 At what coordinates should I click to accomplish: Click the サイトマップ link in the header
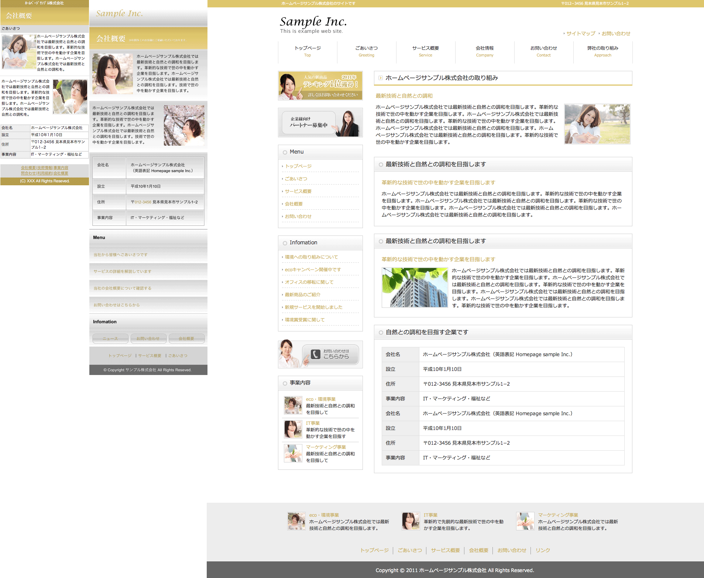click(581, 34)
